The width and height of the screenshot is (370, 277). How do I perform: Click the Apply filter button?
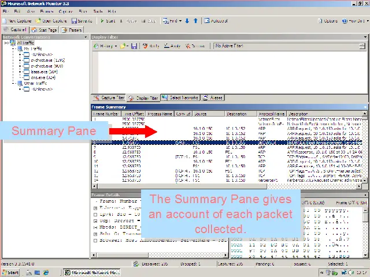coord(172,46)
